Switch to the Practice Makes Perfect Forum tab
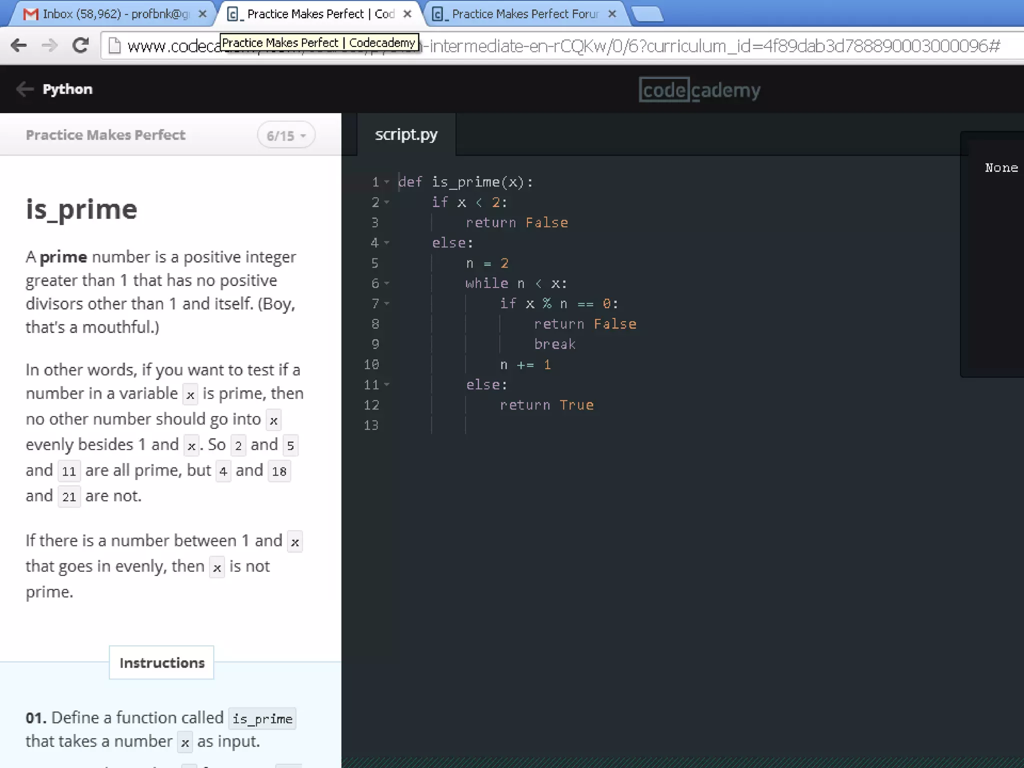 525,14
